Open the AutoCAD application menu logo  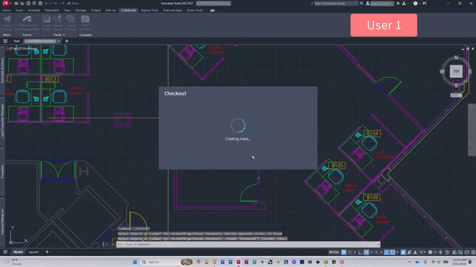pos(6,3)
